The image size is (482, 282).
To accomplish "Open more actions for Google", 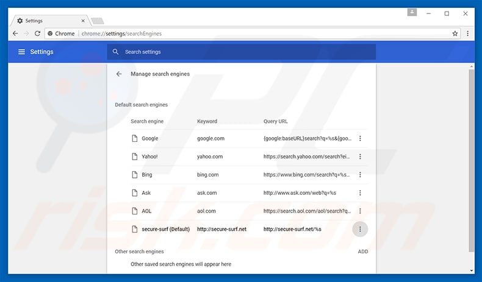I will point(360,138).
